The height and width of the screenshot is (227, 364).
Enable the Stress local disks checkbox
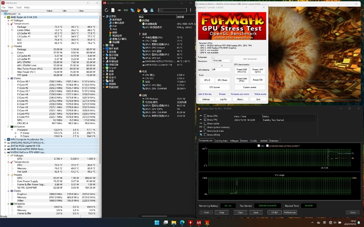click(205, 131)
